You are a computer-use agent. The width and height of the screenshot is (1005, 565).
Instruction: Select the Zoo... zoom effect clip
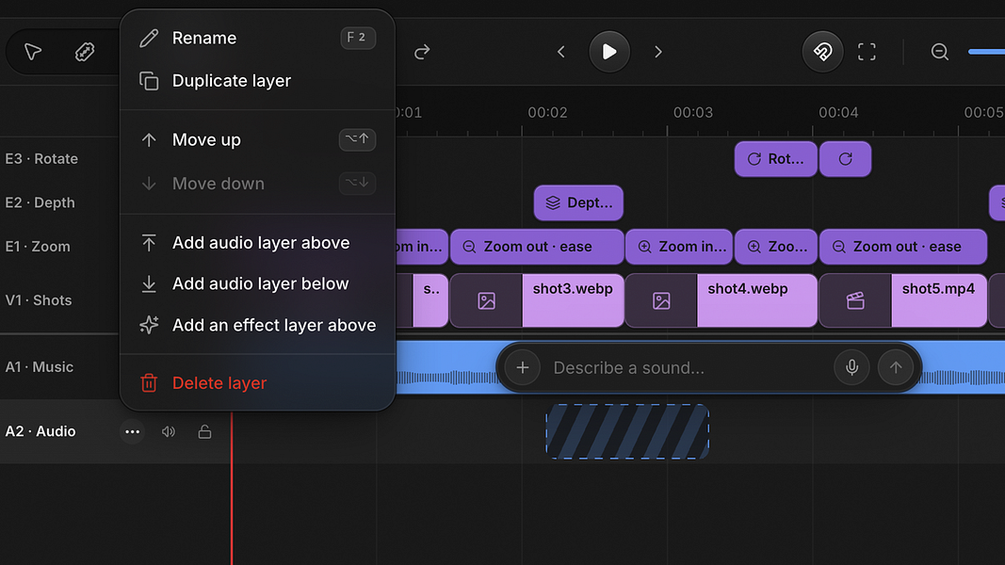775,247
